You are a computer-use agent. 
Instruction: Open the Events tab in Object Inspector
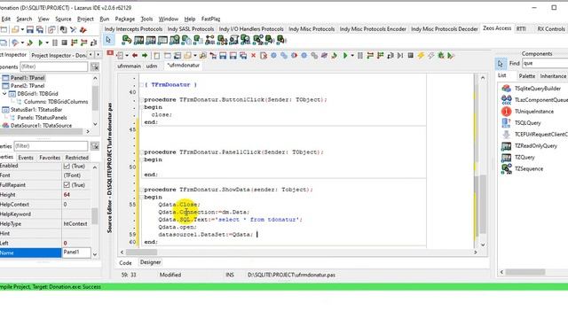(x=26, y=158)
